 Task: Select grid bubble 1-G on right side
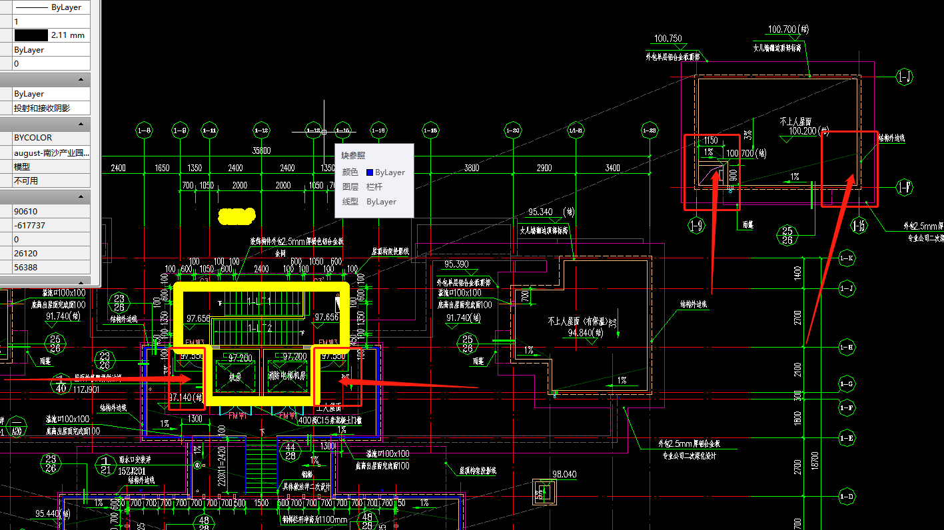[847, 384]
